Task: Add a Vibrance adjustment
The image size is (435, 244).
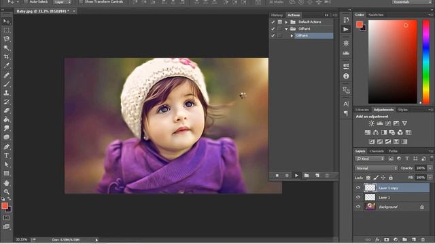Action: [404, 123]
